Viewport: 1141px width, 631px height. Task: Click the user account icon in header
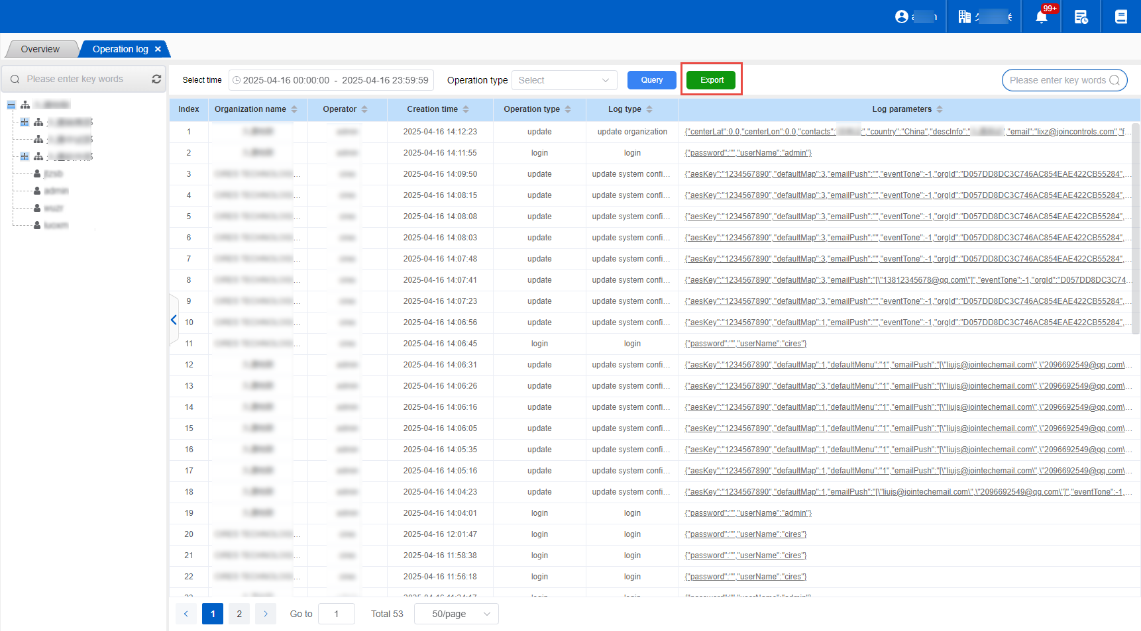tap(901, 17)
